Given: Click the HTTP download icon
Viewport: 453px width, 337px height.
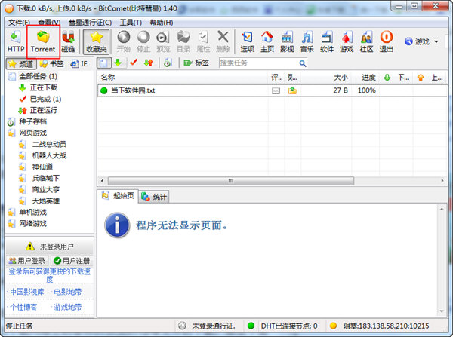Looking at the screenshot, I should (x=16, y=41).
